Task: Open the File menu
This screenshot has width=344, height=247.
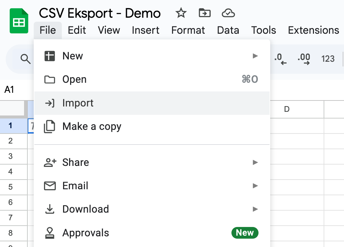Action: pos(48,30)
